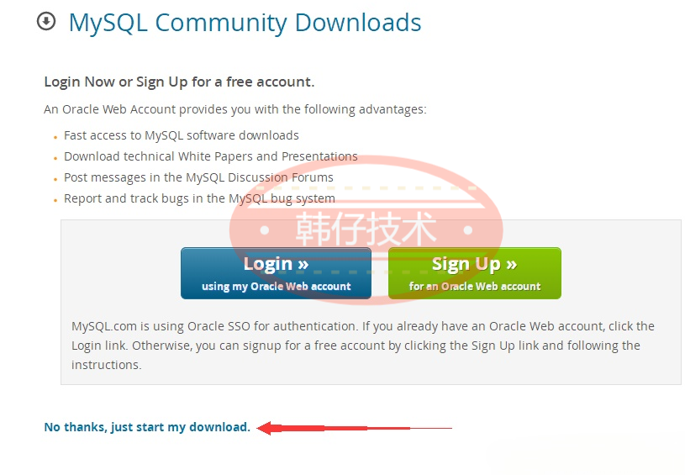
Task: Click the white dot right of watermark text
Action: (468, 230)
